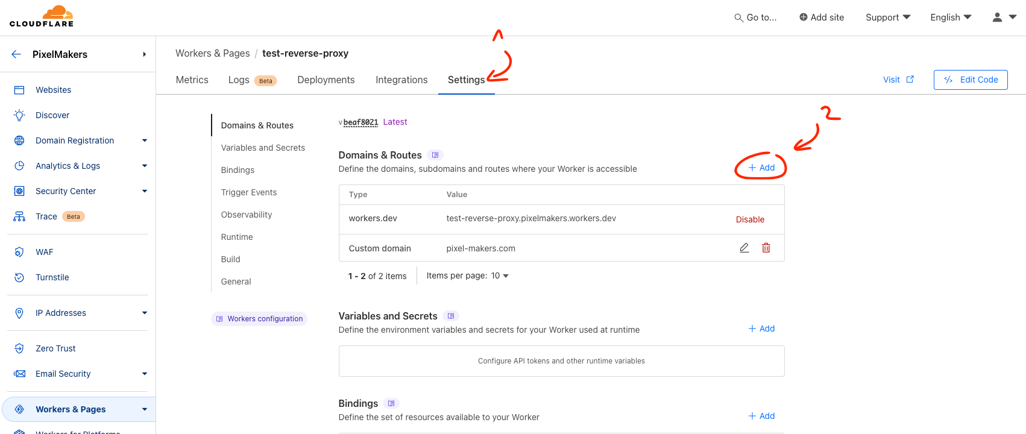Click the Discover lightbulb icon

19,115
